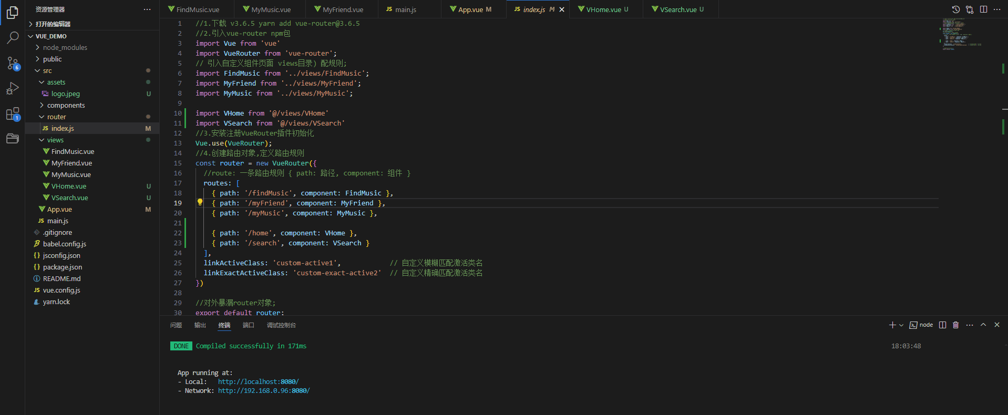Open explorer panel more actions menu

coord(147,9)
